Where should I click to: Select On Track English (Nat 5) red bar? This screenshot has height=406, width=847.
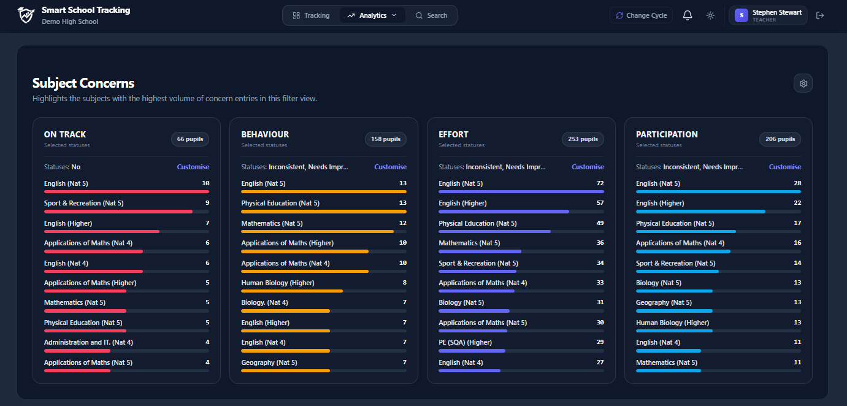pyautogui.click(x=126, y=192)
